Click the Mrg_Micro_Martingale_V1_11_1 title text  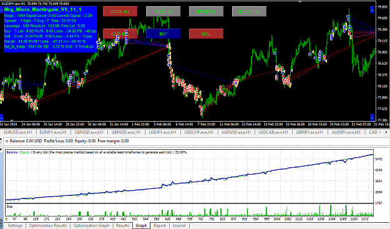[42, 10]
